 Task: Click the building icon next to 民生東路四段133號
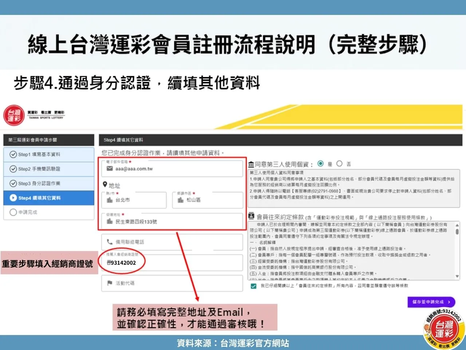(110, 221)
